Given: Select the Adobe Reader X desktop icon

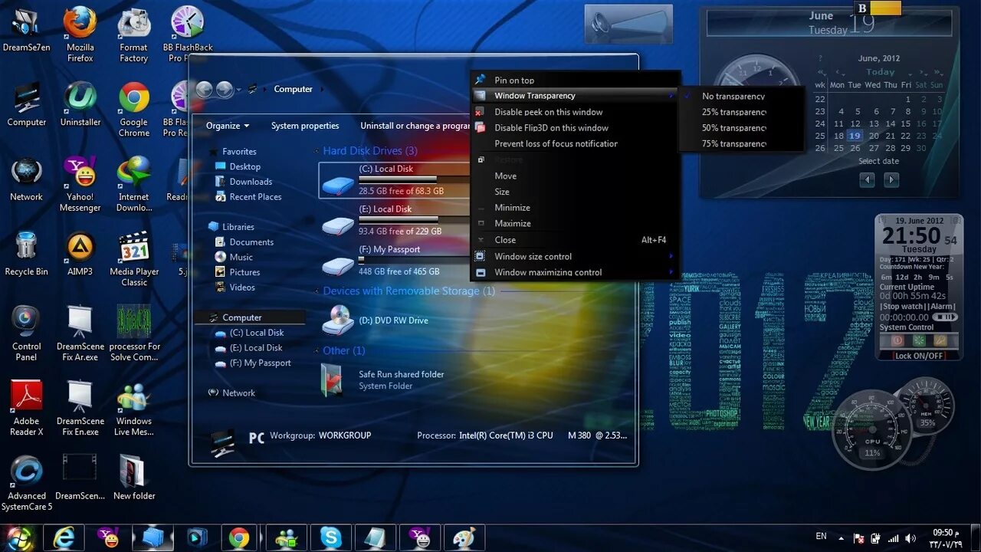Looking at the screenshot, I should tap(26, 409).
